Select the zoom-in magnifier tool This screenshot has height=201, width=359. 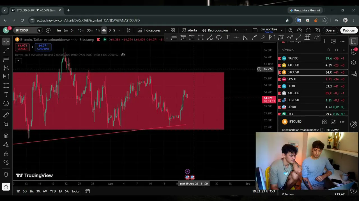click(x=6, y=124)
